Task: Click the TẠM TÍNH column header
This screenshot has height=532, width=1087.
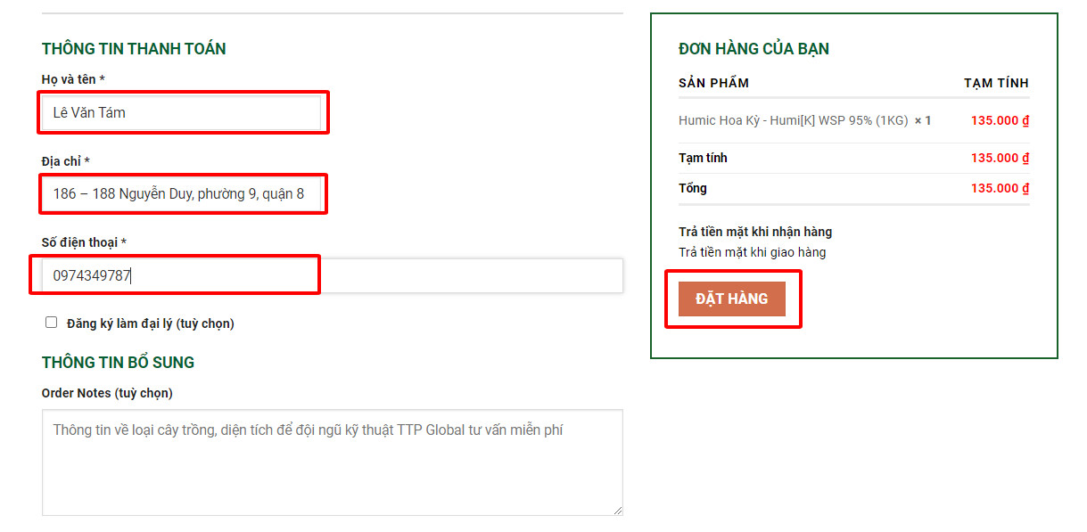Action: point(996,82)
